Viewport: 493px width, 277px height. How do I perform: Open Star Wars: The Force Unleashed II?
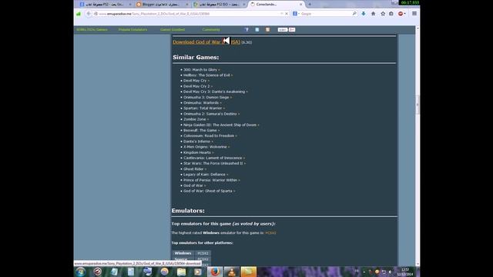click(213, 163)
